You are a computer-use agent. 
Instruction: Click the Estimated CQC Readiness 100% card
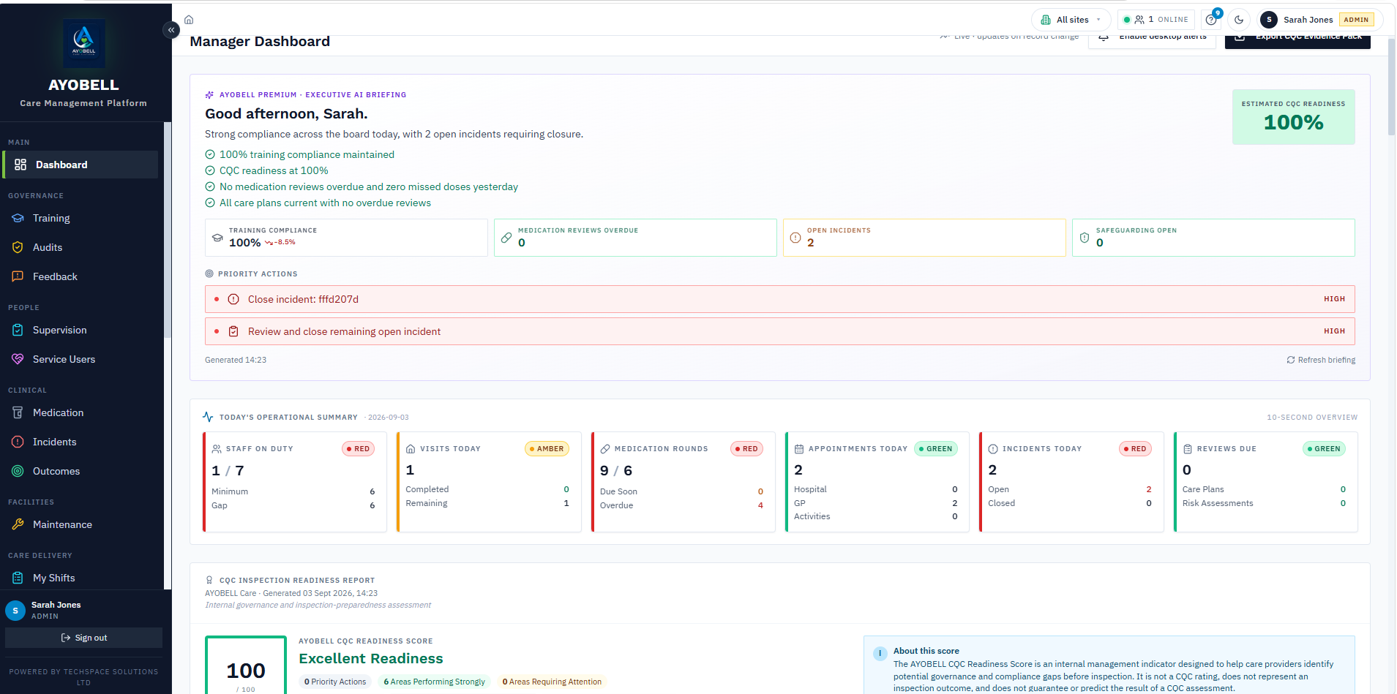pyautogui.click(x=1293, y=117)
